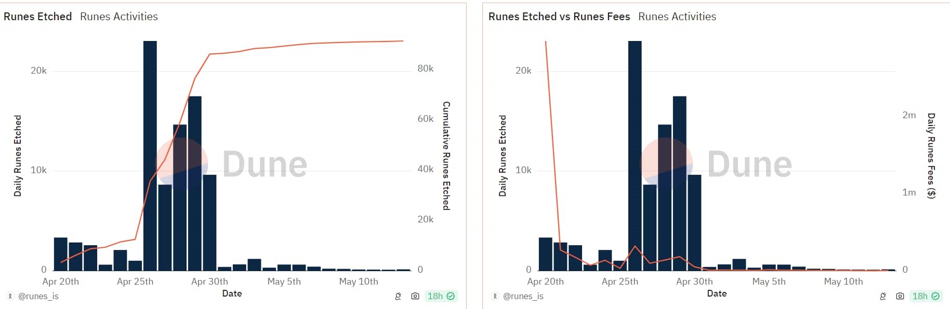Click the tallest bar in the left chart

coord(150,156)
